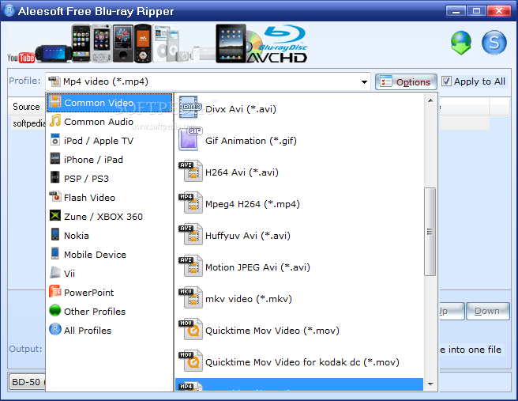Select mkv video (*.mkv) format
Screen dimensions: 518x401
click(x=299, y=299)
